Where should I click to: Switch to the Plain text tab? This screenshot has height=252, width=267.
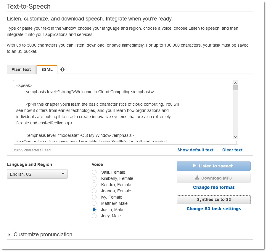click(x=21, y=69)
